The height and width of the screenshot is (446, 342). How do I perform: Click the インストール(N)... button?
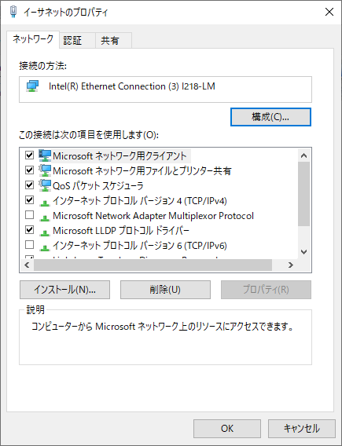[65, 290]
